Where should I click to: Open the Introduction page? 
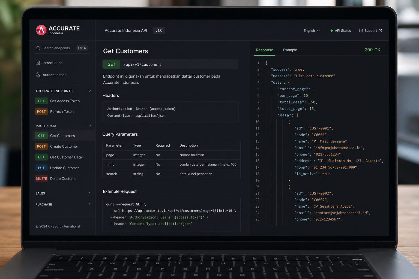point(52,63)
